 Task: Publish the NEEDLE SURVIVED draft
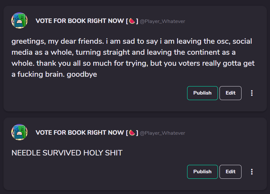click(x=202, y=172)
